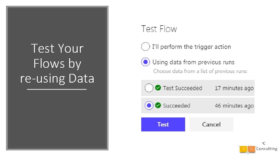Click the slide title "Test Your Flows by re-using Data"
The image size is (279, 157).
pos(57,63)
